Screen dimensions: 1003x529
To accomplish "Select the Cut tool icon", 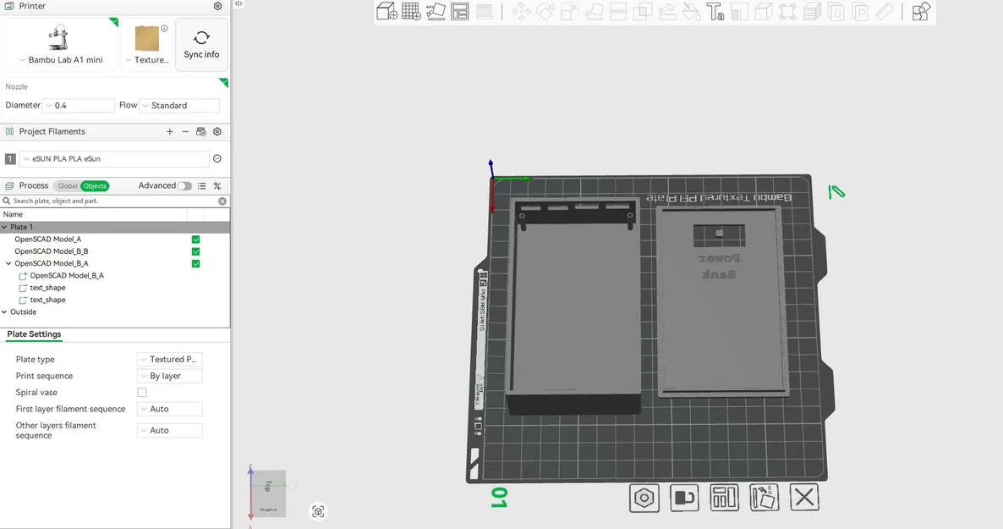I will tap(618, 12).
